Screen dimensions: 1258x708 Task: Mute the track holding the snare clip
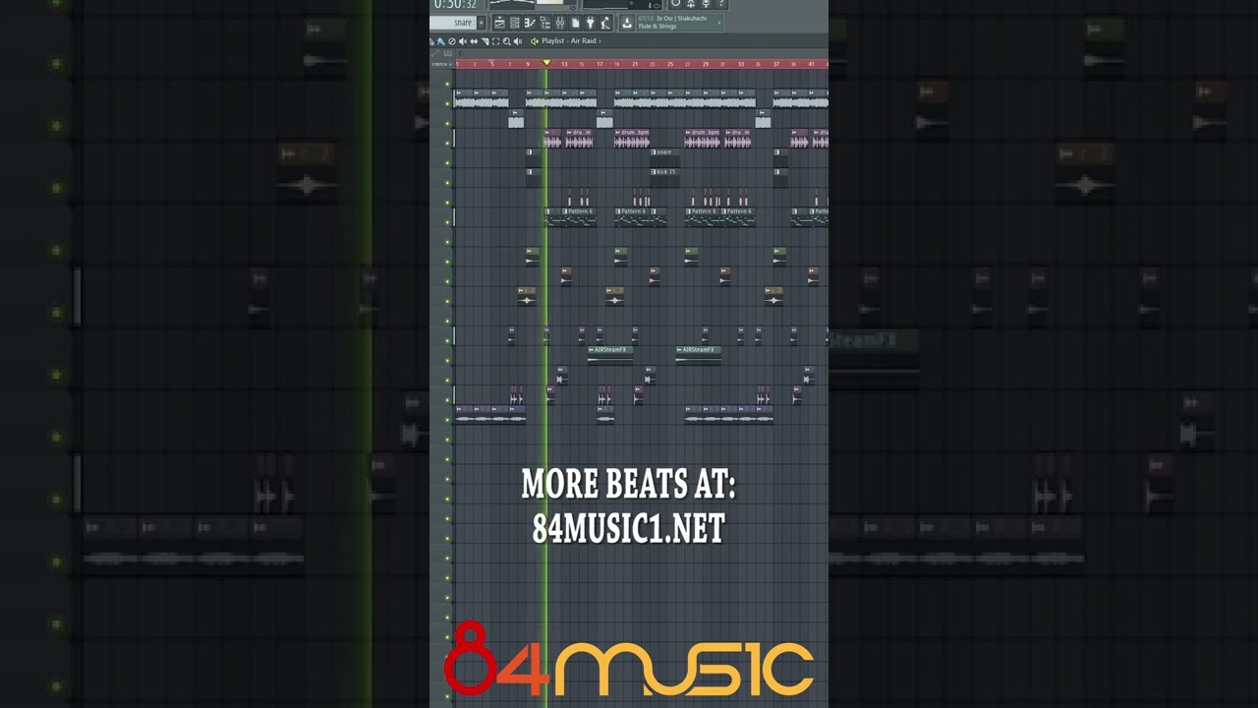447,163
